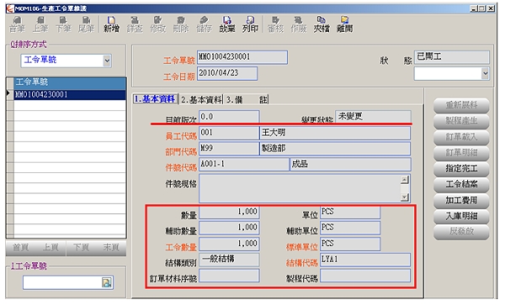Open the dropdown below the 狀態 field
Image resolution: width=505 pixels, height=305 pixels.
coord(485,74)
